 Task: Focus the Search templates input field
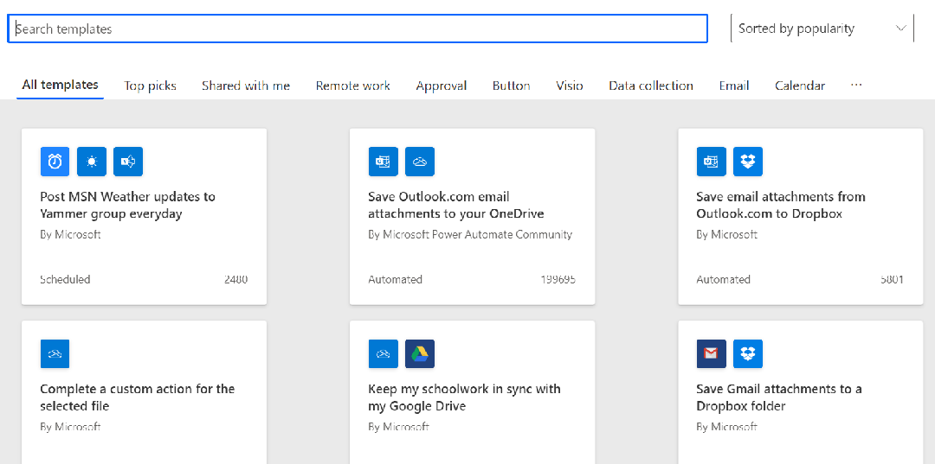[x=358, y=29]
